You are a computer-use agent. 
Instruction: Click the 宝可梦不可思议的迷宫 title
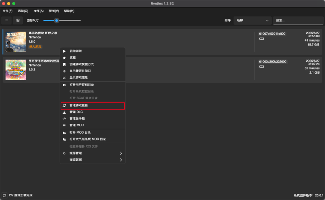[x=44, y=61]
